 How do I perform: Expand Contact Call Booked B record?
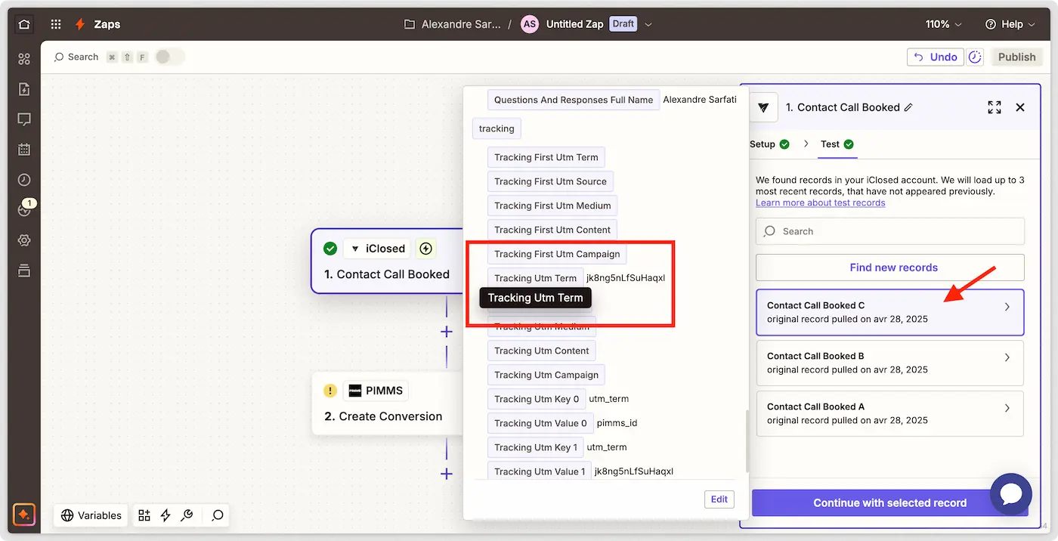pos(889,363)
